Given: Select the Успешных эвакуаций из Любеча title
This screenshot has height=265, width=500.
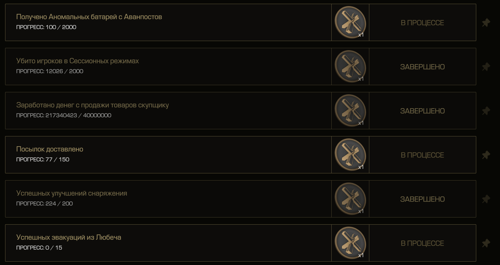Looking at the screenshot, I should coord(69,237).
